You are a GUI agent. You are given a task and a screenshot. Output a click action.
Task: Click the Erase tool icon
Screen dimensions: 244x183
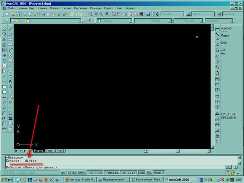pos(4,29)
